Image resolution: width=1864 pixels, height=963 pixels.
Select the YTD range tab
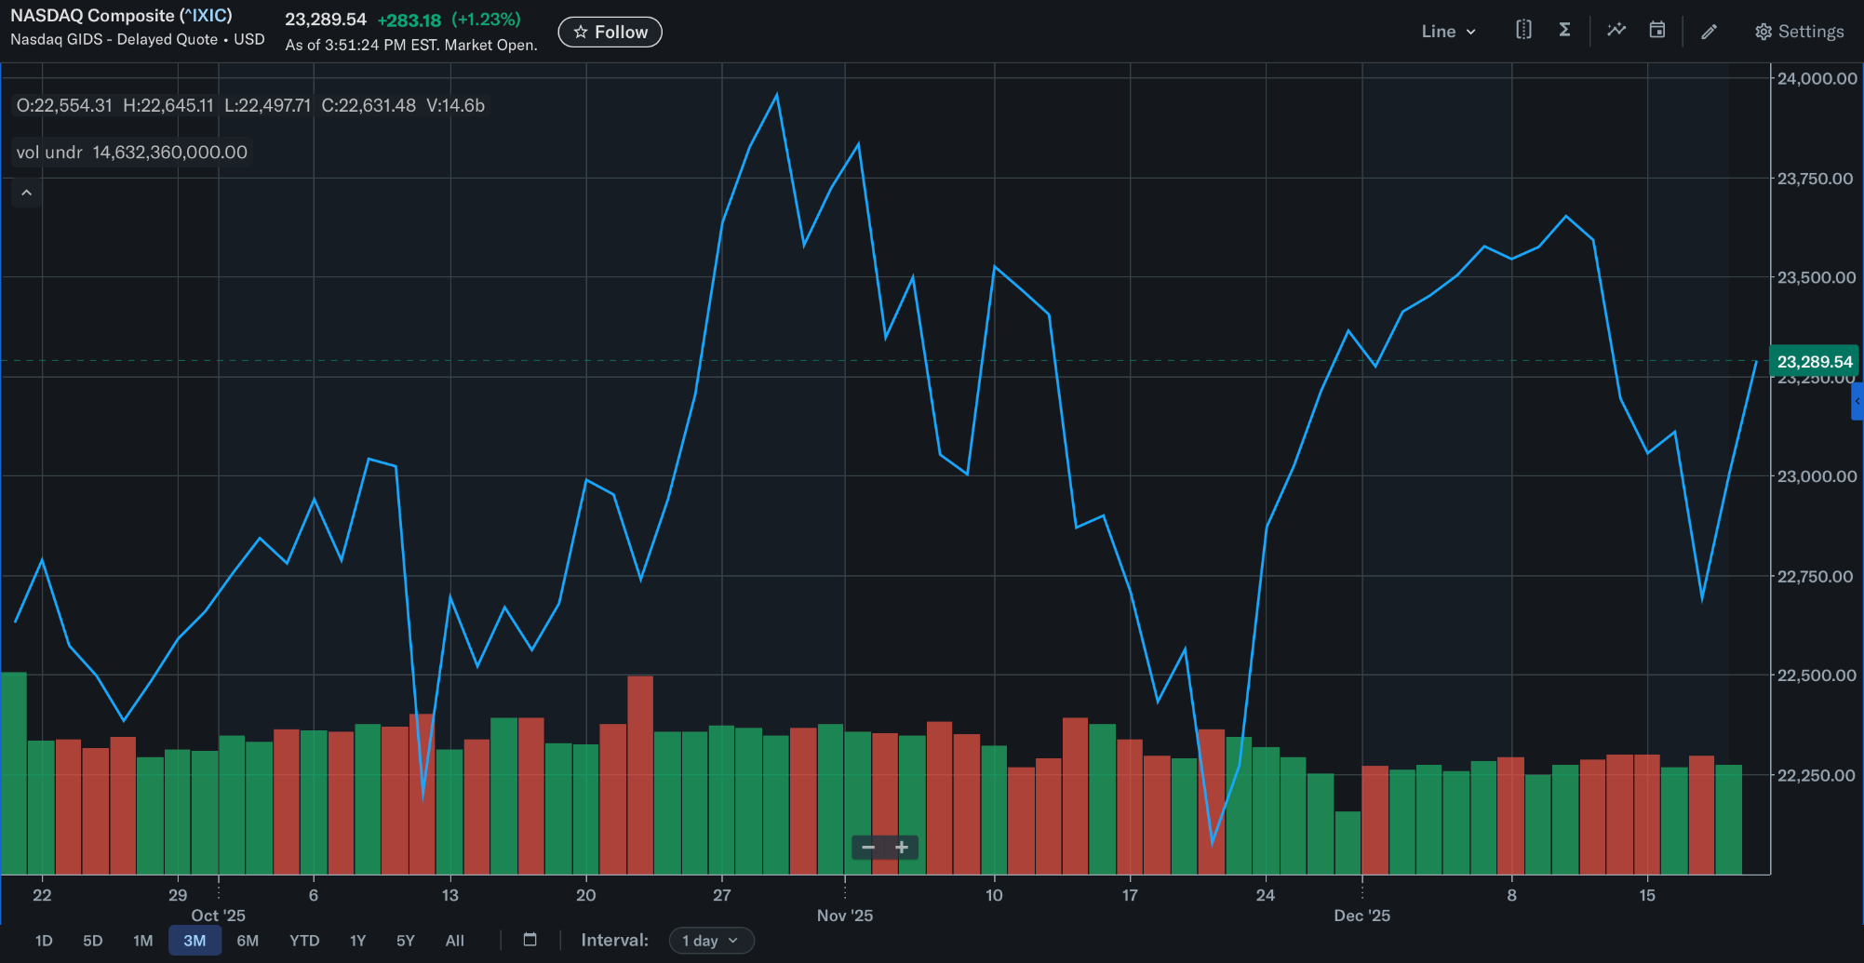(x=304, y=941)
